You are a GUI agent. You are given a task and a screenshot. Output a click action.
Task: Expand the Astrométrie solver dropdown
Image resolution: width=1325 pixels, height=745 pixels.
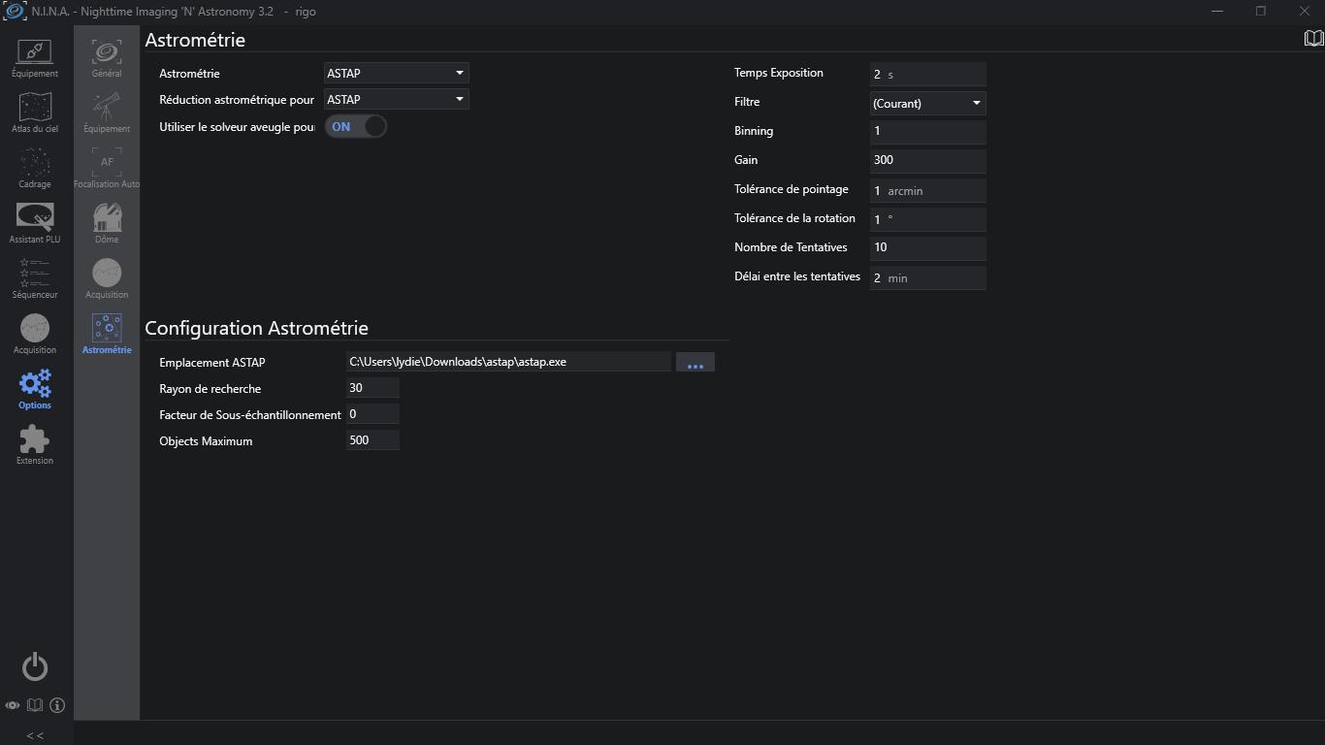[396, 73]
